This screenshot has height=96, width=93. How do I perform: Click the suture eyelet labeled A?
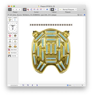point(36,35)
